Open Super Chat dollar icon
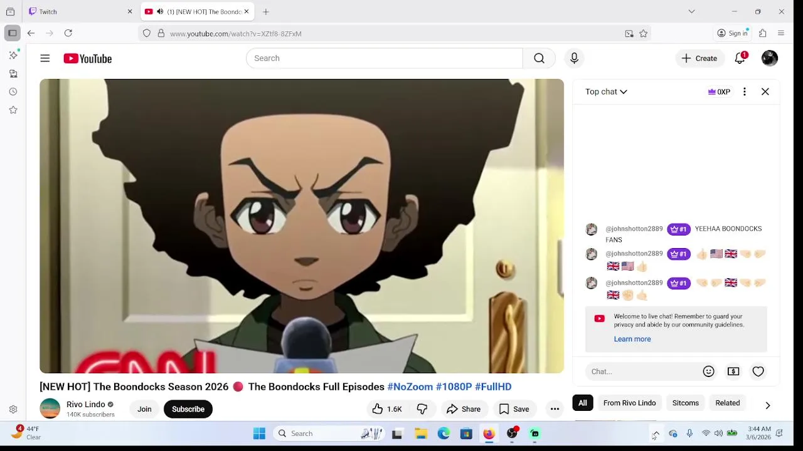The image size is (803, 451). 733,371
